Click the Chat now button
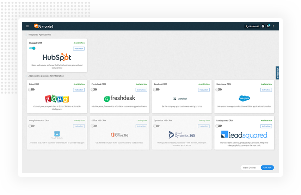The width and height of the screenshot is (301, 195). [267, 168]
